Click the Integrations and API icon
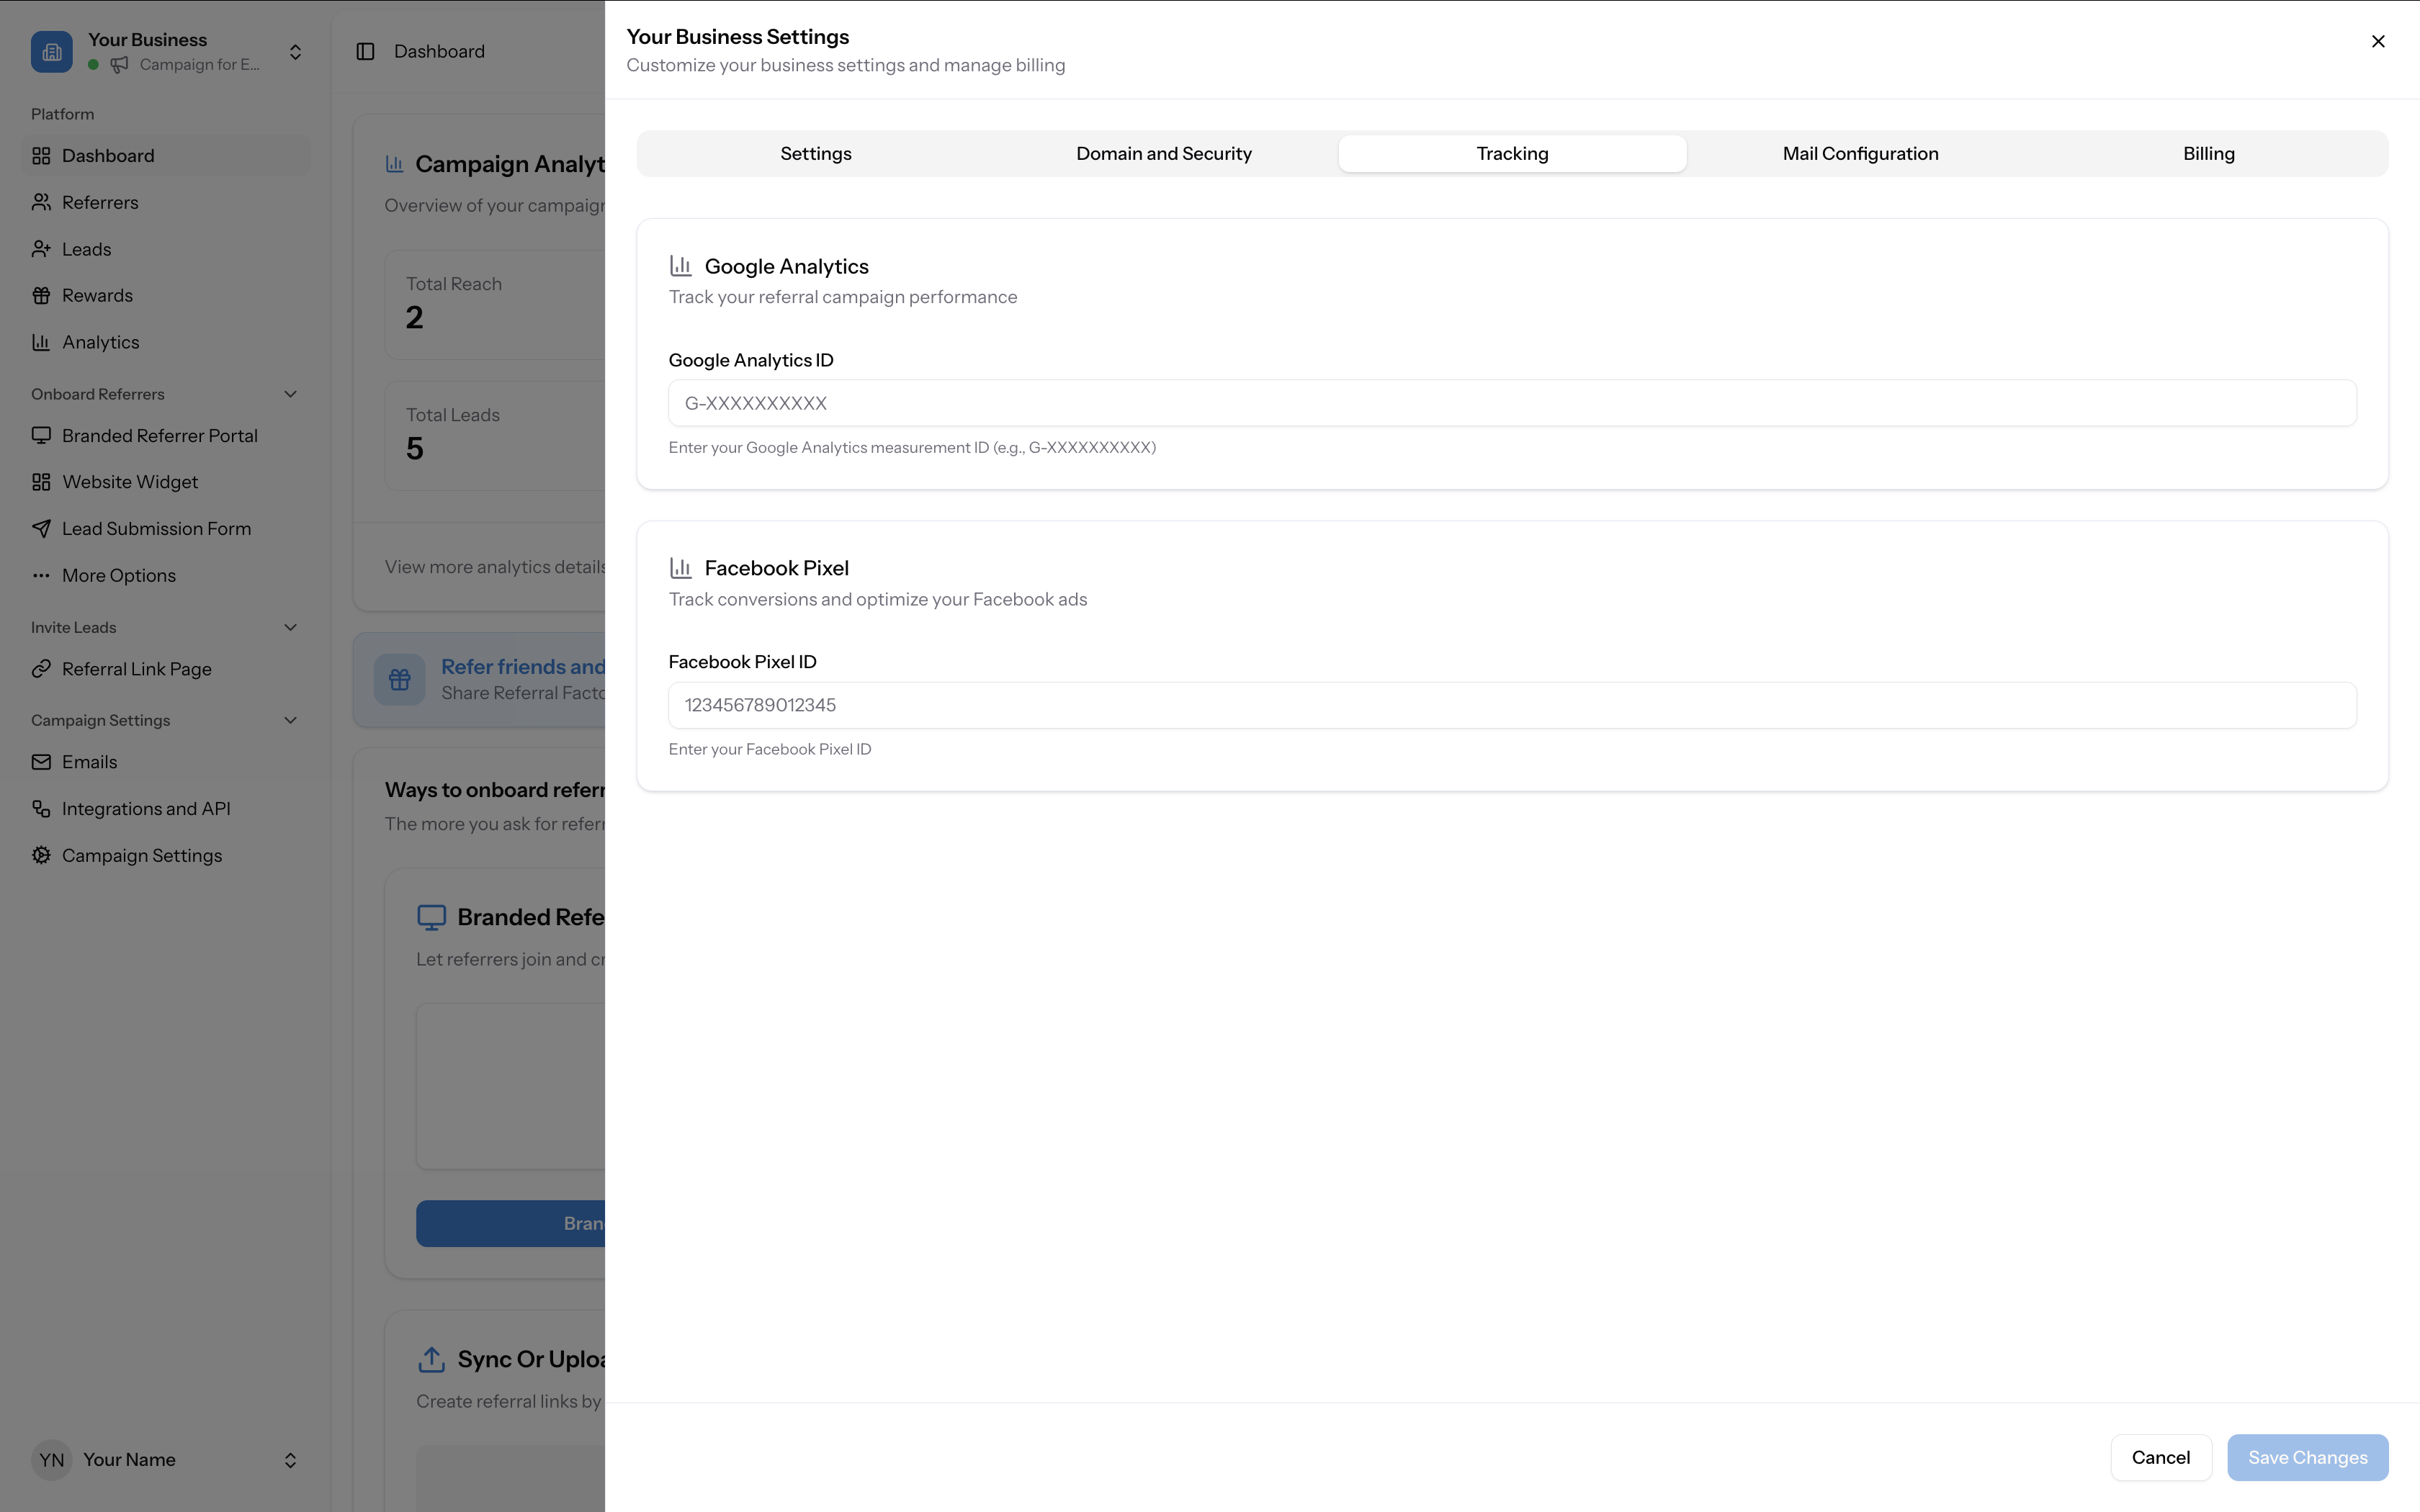Viewport: 2420px width, 1512px height. click(x=41, y=808)
